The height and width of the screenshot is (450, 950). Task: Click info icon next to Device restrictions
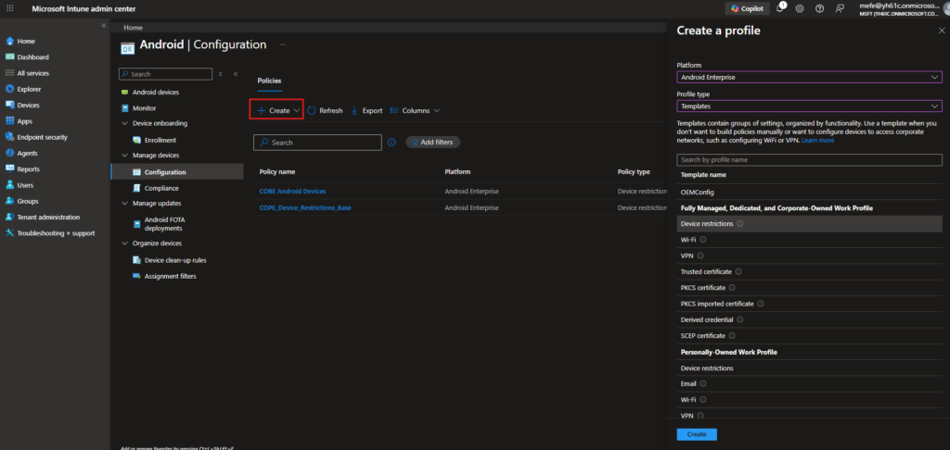[x=740, y=224]
